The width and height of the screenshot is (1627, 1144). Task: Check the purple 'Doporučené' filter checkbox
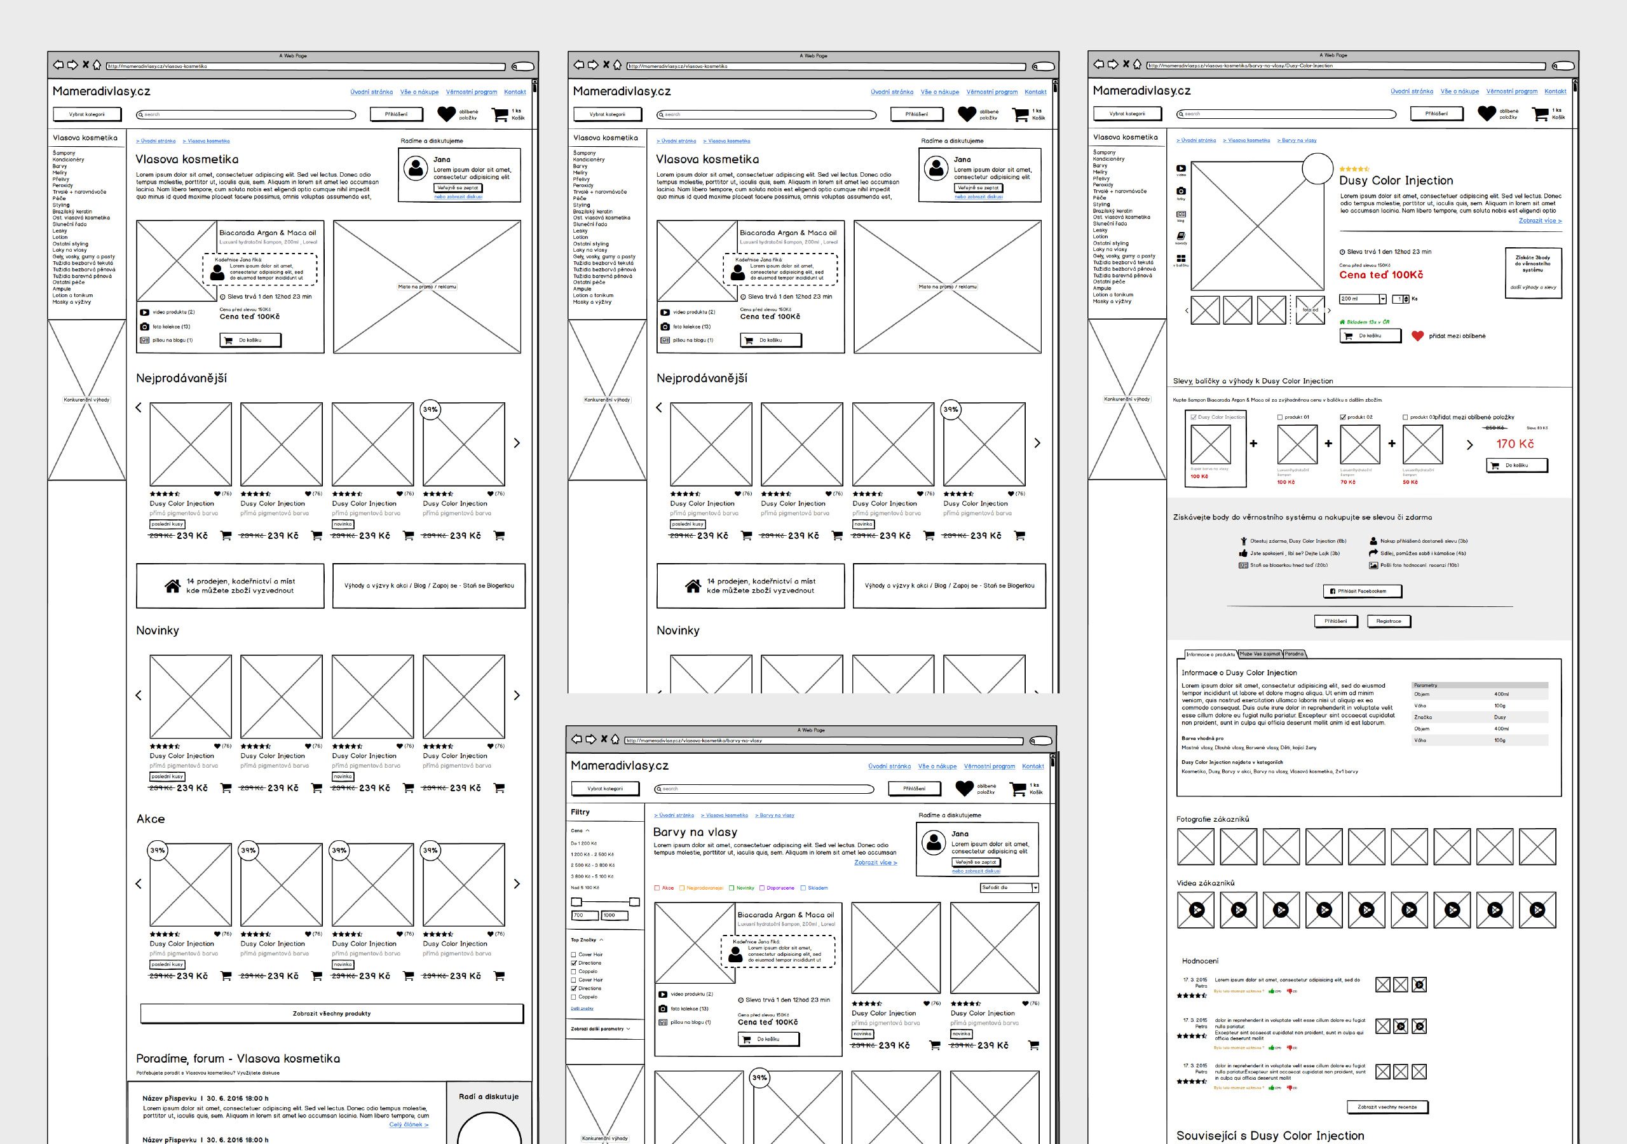pyautogui.click(x=763, y=887)
